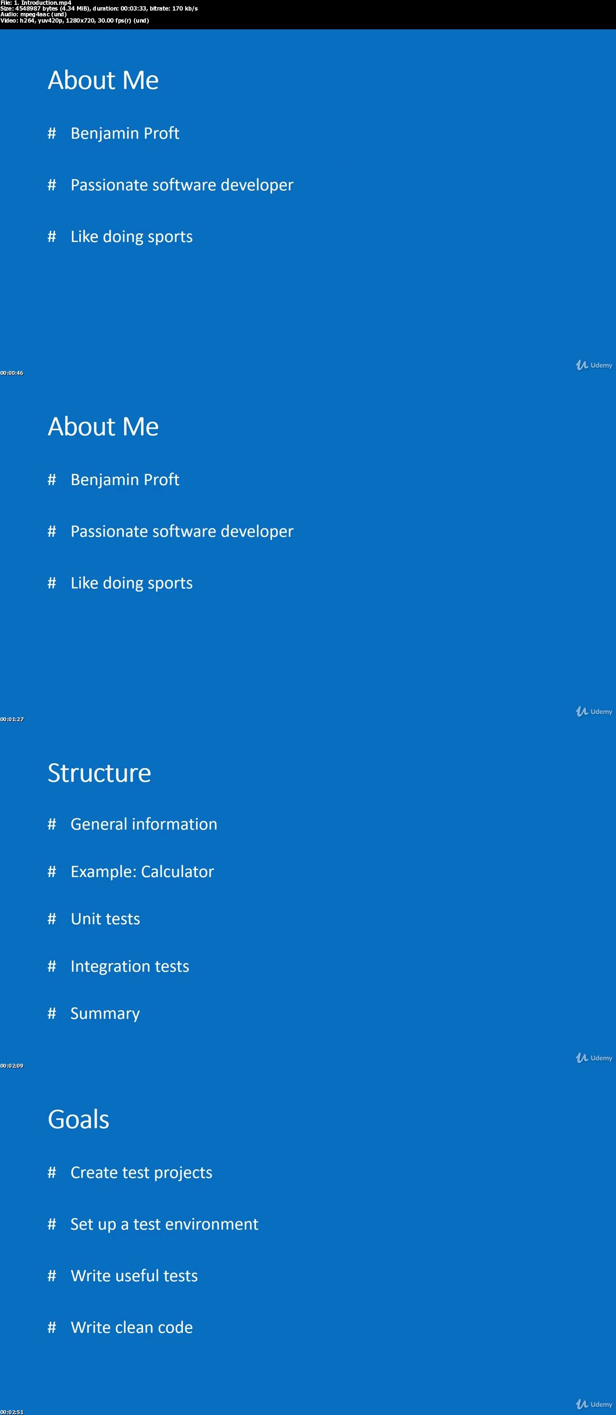Click the 'Structure' slide title
616x1415 pixels.
pos(100,773)
